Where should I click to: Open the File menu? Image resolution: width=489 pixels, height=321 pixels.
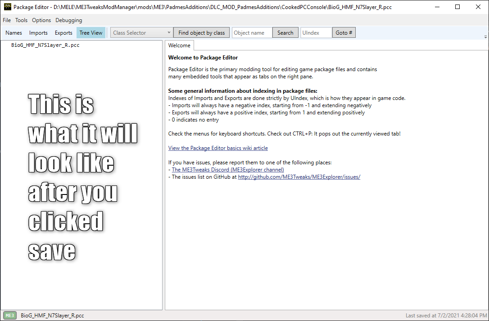7,20
